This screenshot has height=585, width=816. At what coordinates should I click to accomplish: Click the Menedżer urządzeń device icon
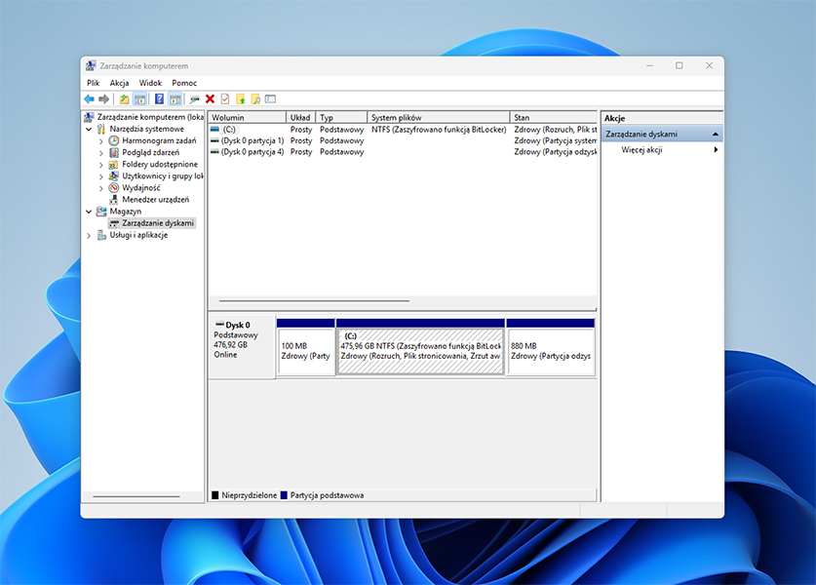[114, 199]
